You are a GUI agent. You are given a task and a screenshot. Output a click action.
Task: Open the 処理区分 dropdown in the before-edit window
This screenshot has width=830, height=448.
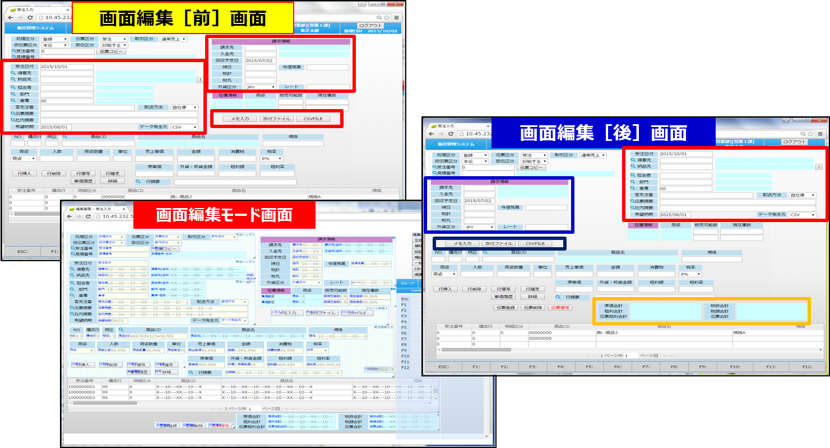55,39
